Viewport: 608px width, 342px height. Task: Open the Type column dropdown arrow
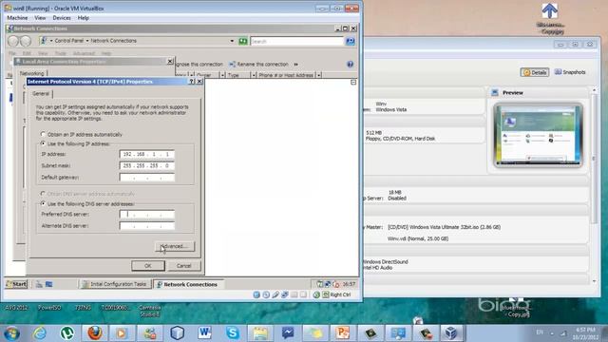[254, 75]
